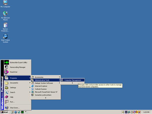
Task: Click the volume speaker tray icon
Action: click(x=123, y=112)
